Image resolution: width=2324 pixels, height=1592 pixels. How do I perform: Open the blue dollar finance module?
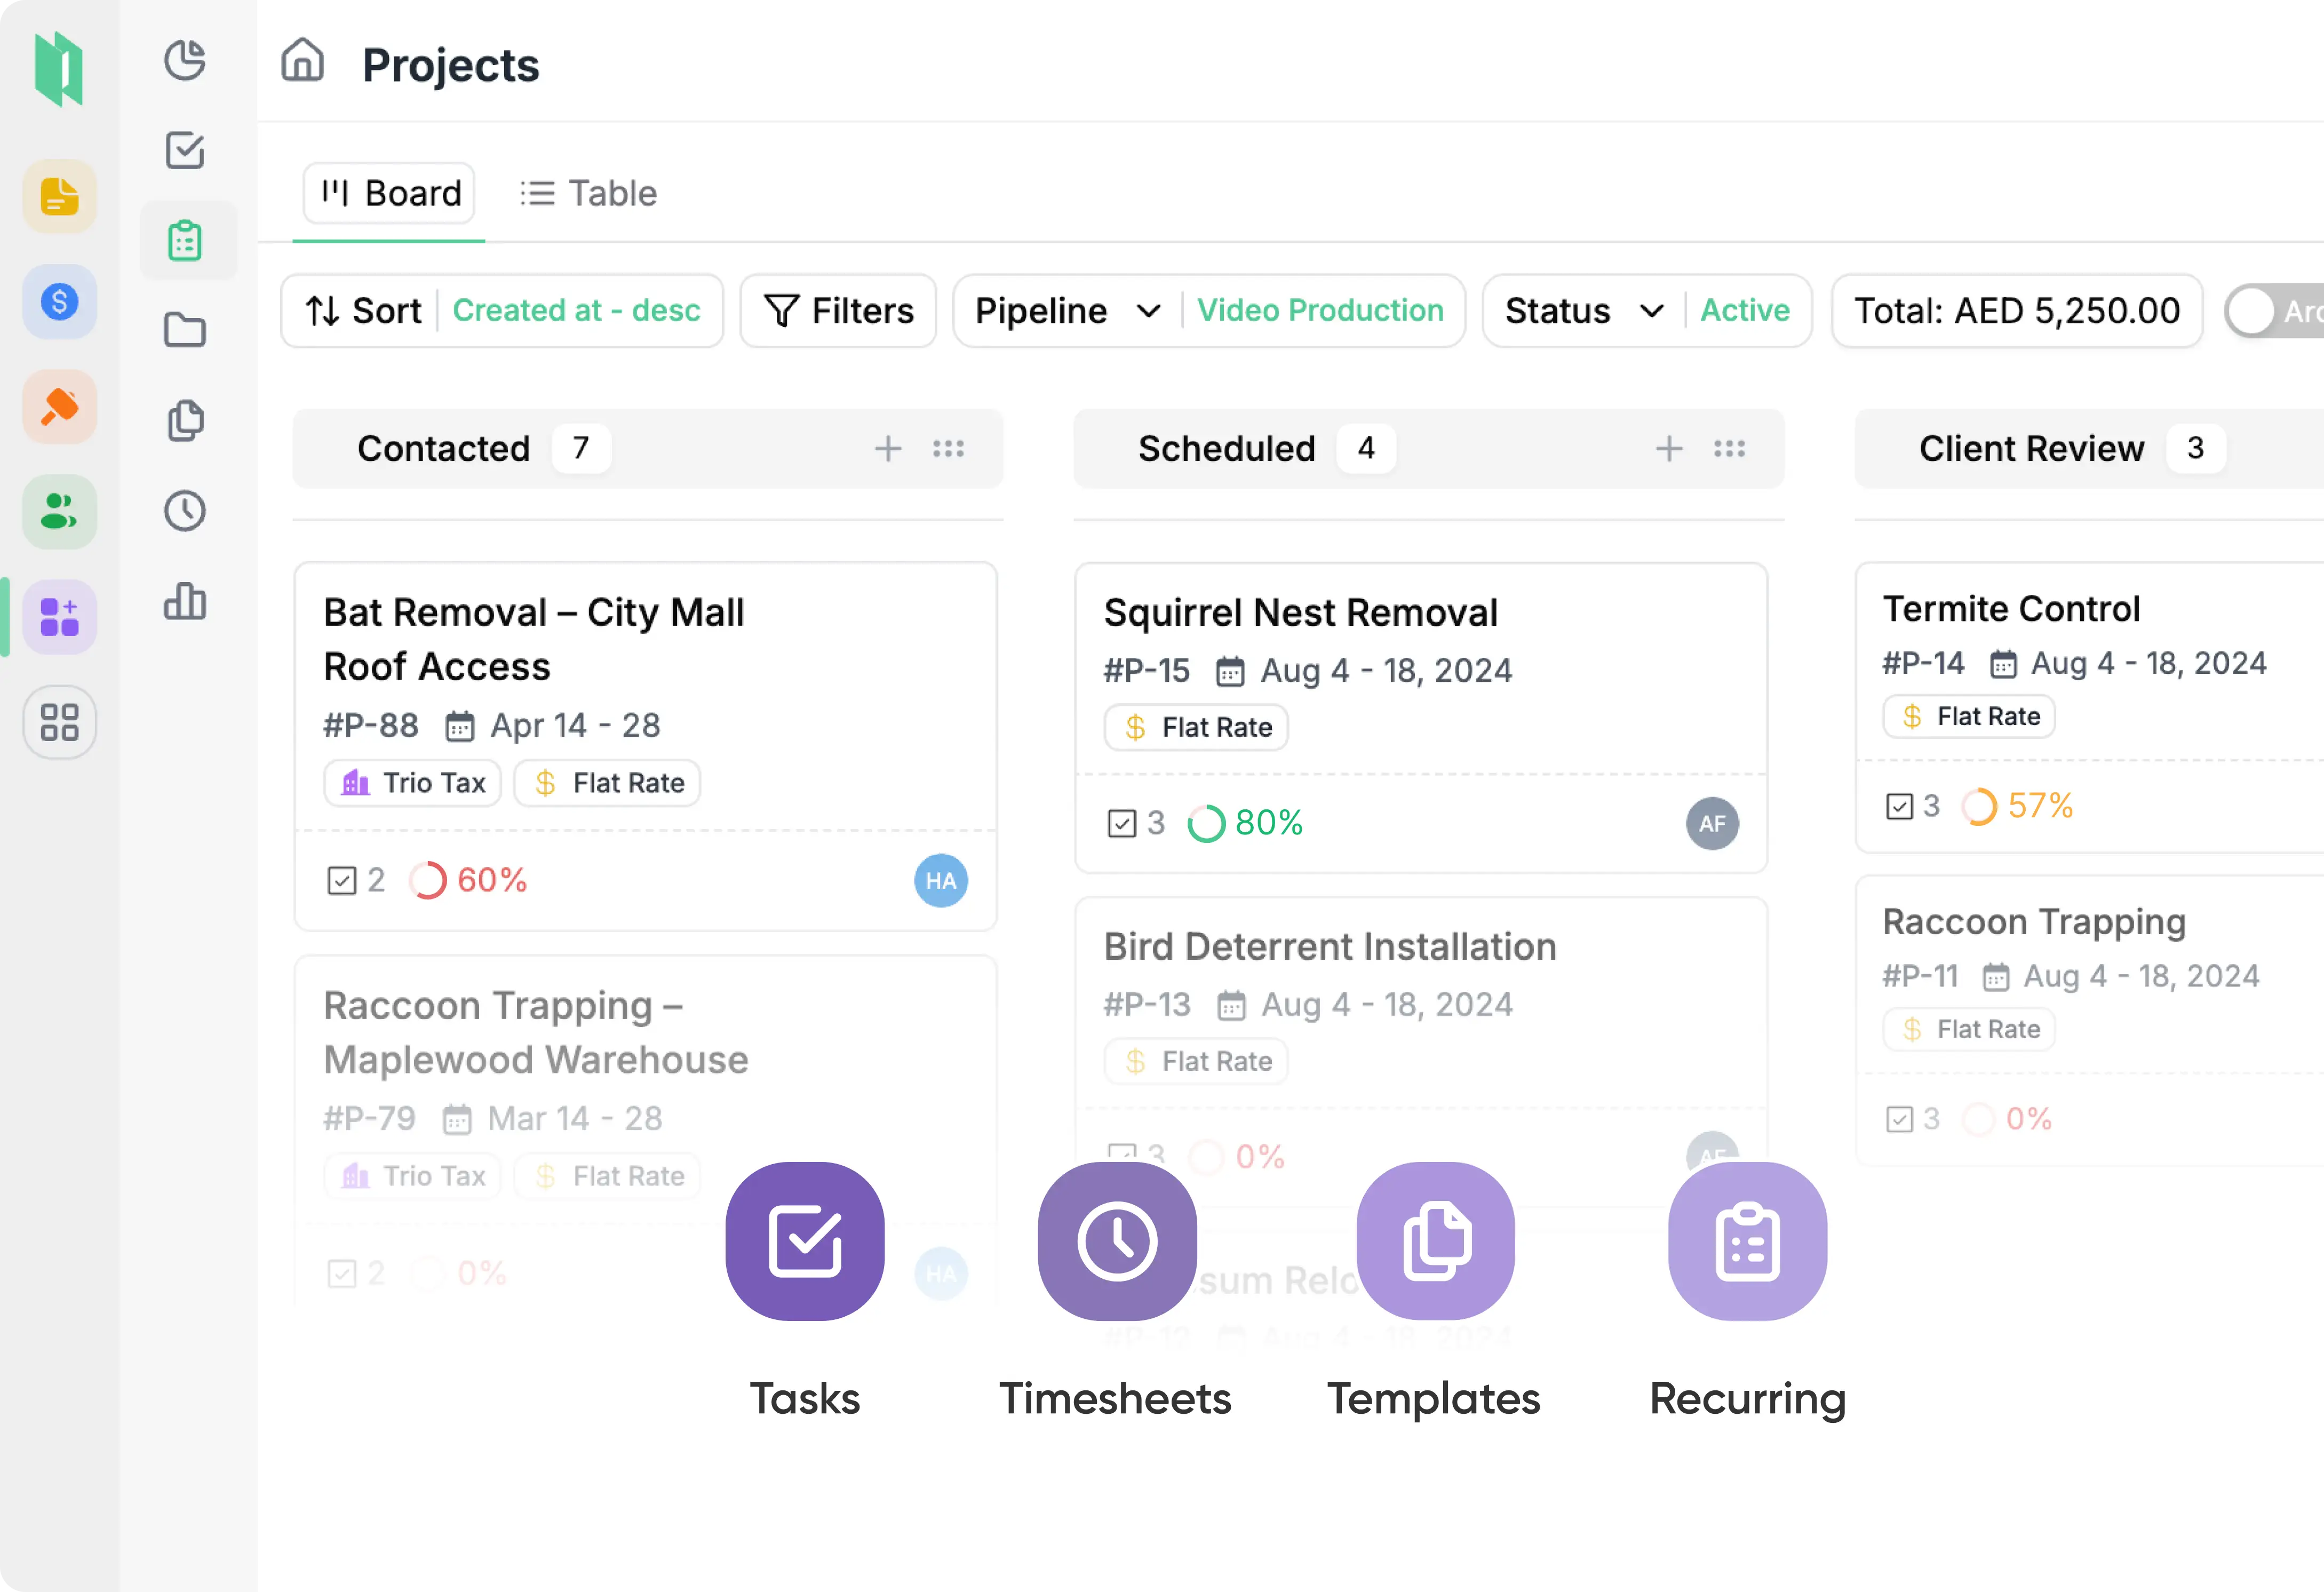(59, 301)
